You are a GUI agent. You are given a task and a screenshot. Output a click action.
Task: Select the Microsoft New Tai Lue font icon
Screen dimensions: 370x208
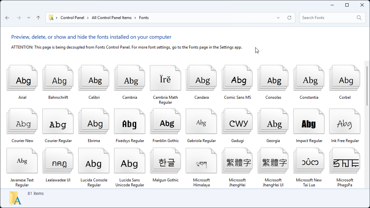pyautogui.click(x=309, y=161)
